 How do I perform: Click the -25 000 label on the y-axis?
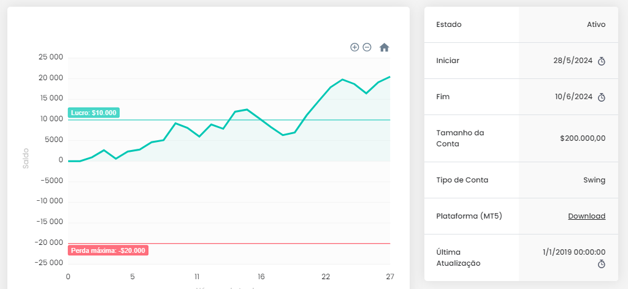click(50, 263)
